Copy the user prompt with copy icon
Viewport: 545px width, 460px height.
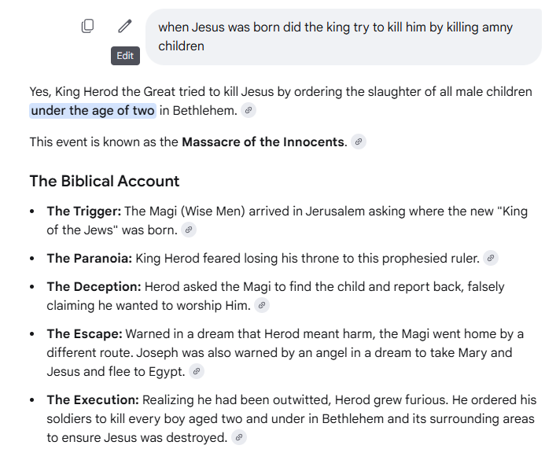click(x=87, y=26)
